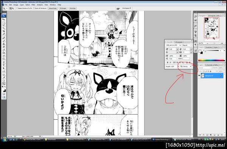The image size is (227, 149).
Task: Toggle Faux Bold in Character panel
Action: [x=168, y=63]
